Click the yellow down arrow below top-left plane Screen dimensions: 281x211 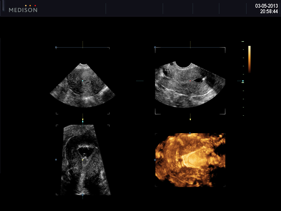pos(83,120)
